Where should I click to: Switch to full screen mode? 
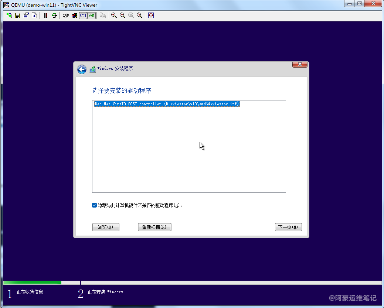[151, 16]
